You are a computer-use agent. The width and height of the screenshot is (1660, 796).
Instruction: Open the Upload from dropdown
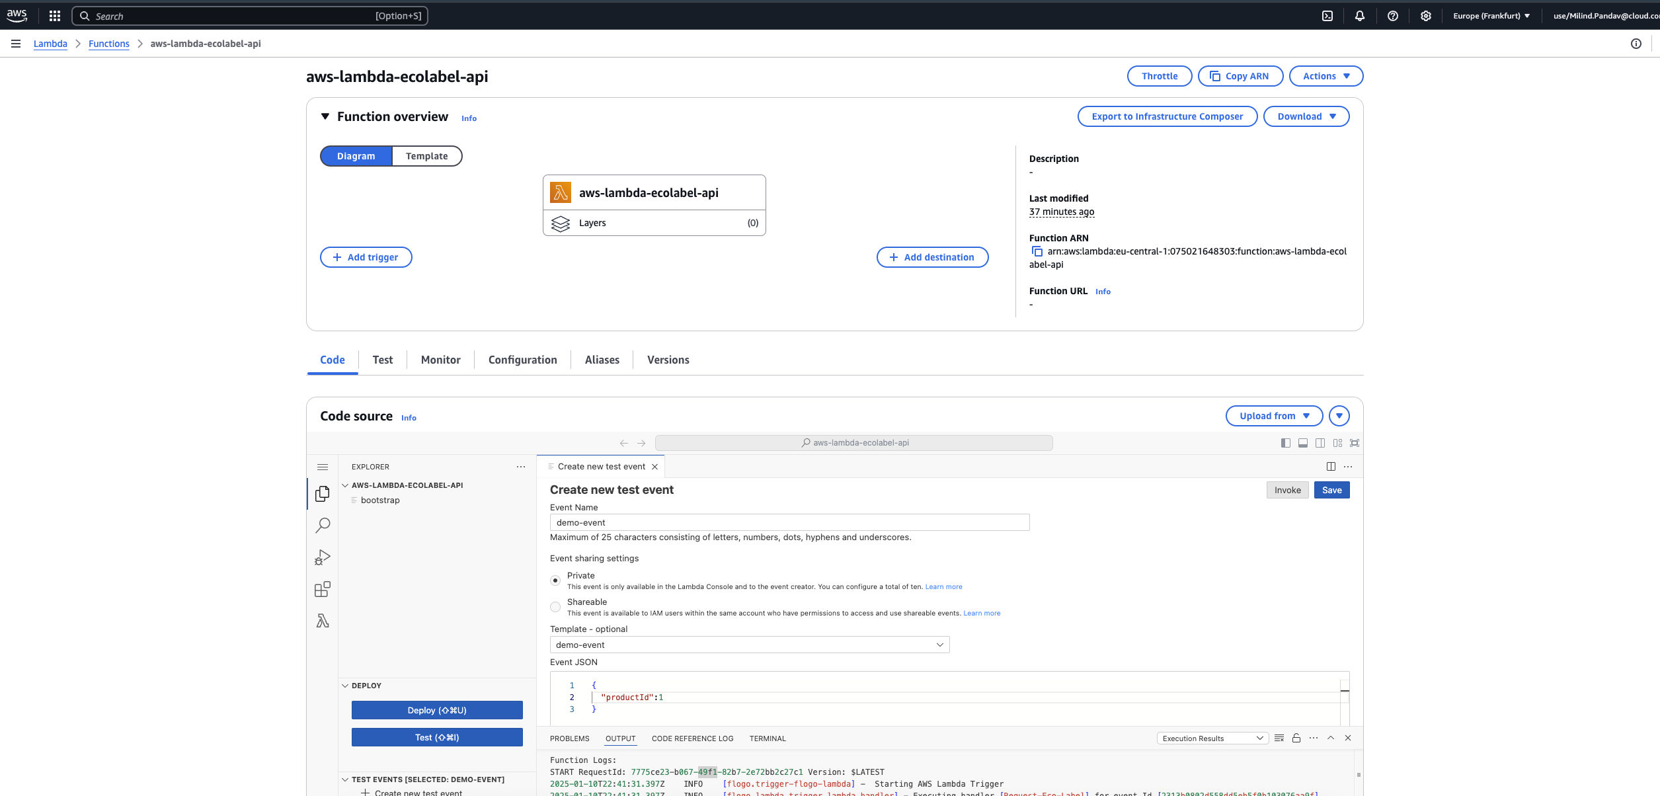point(1274,416)
